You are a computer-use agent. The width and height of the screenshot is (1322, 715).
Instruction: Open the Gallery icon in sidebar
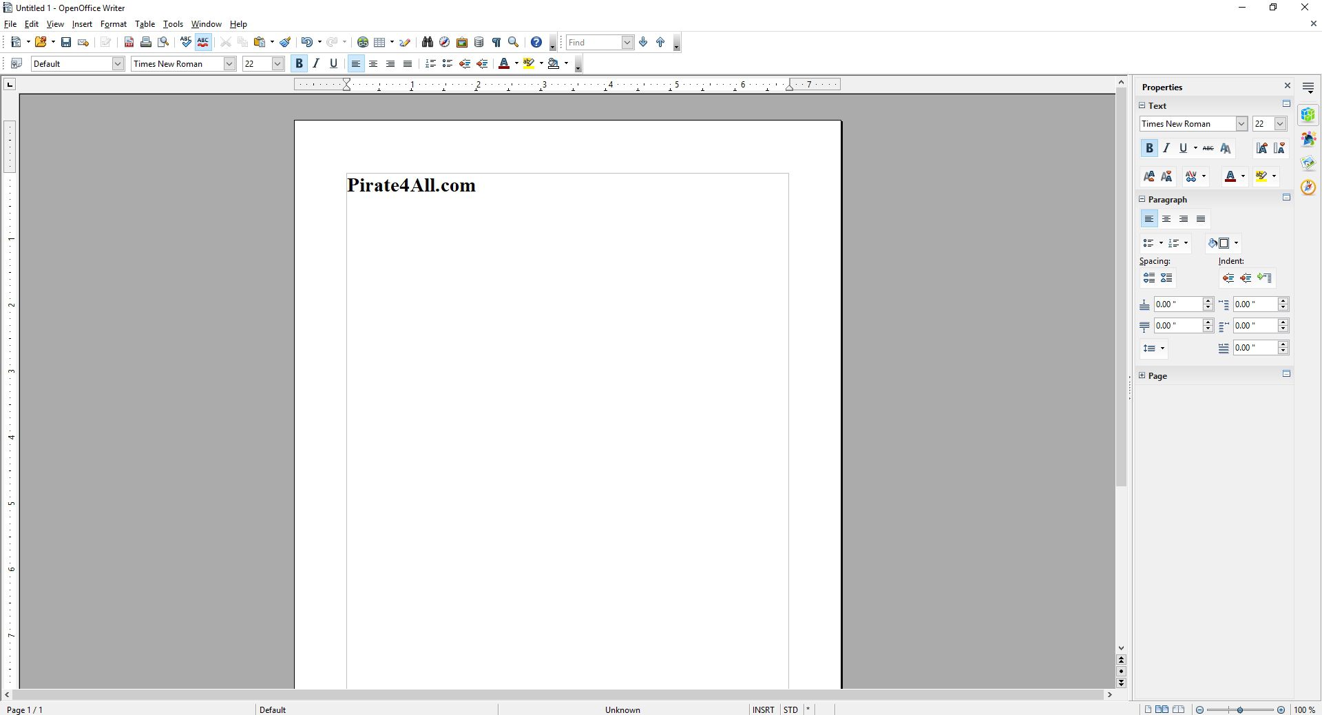pos(1308,140)
